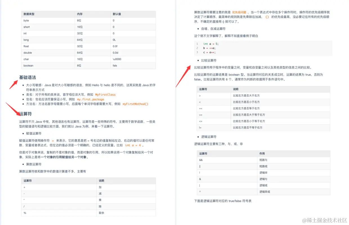Click the 比较运算符 bullet item
Image resolution: width=349 pixels, height=225 pixels.
tap(209, 60)
